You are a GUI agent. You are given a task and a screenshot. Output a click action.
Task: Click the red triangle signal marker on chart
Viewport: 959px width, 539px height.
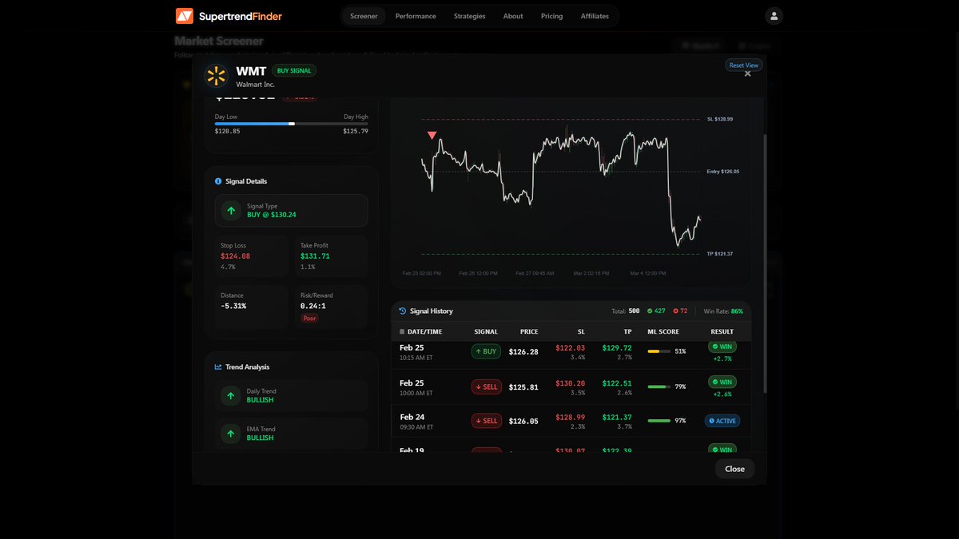[x=432, y=136]
